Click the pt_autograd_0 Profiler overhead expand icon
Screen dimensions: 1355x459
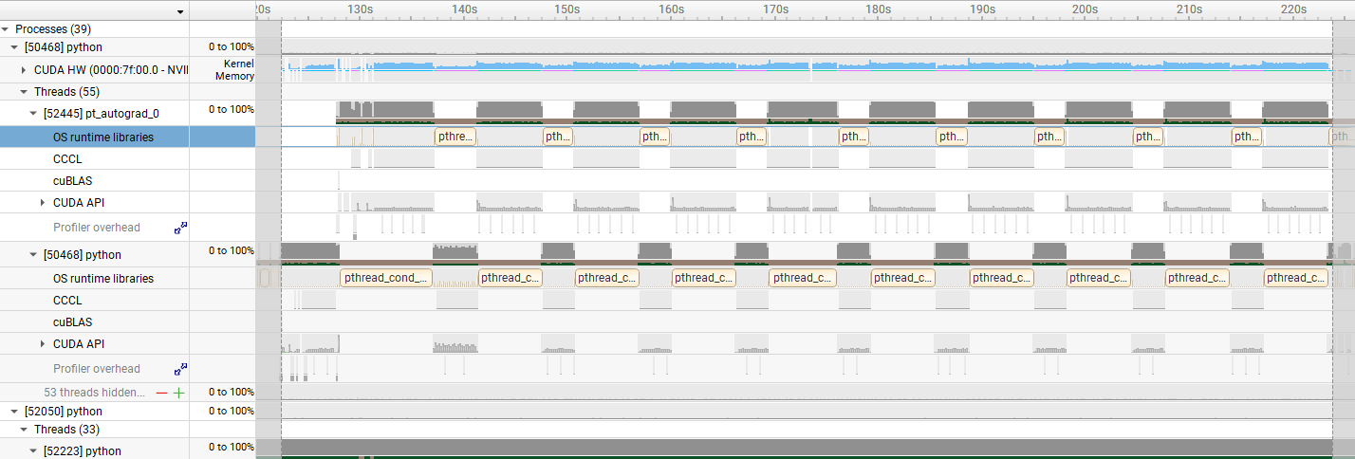click(x=180, y=228)
